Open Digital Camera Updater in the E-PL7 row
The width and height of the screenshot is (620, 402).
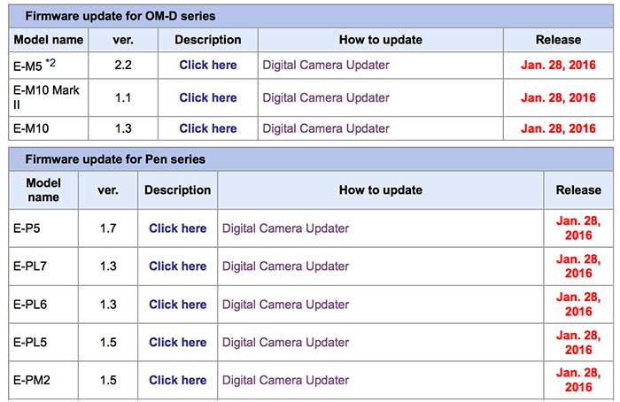pos(285,267)
